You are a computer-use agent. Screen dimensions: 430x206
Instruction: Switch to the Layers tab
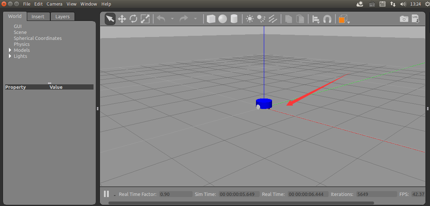click(x=63, y=16)
